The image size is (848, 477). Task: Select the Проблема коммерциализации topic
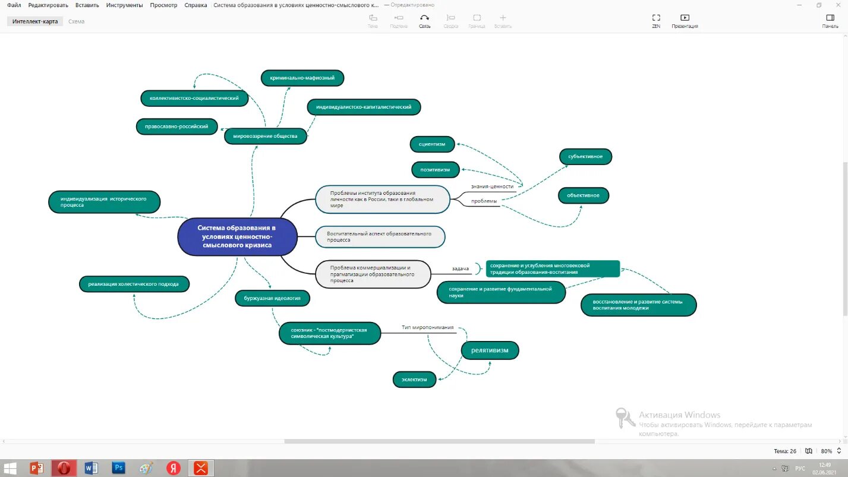click(373, 274)
